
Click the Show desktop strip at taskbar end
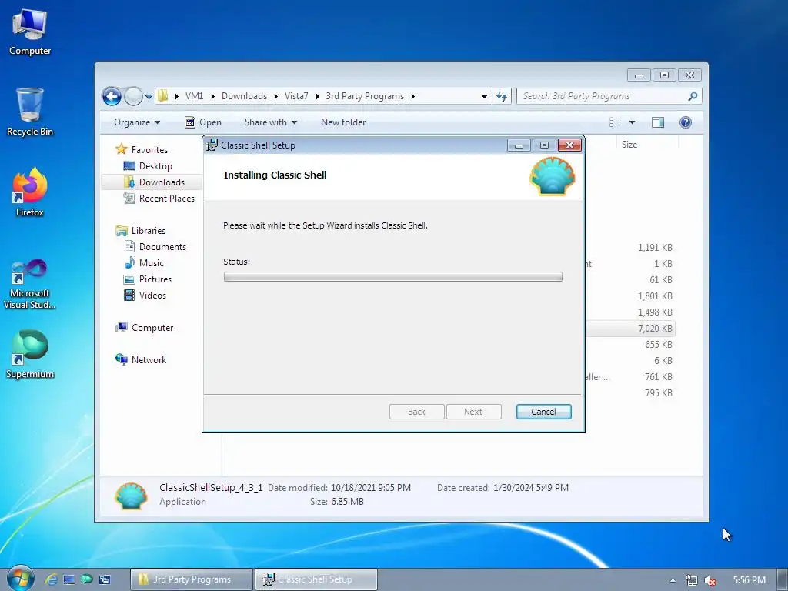coord(782,579)
